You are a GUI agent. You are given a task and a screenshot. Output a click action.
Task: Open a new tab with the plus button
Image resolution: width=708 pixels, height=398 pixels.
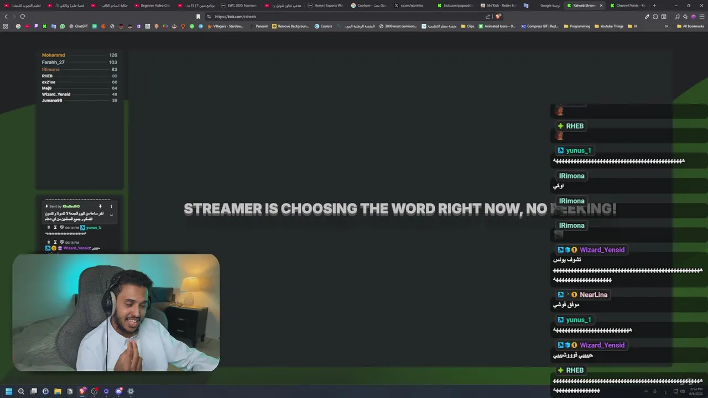click(654, 6)
